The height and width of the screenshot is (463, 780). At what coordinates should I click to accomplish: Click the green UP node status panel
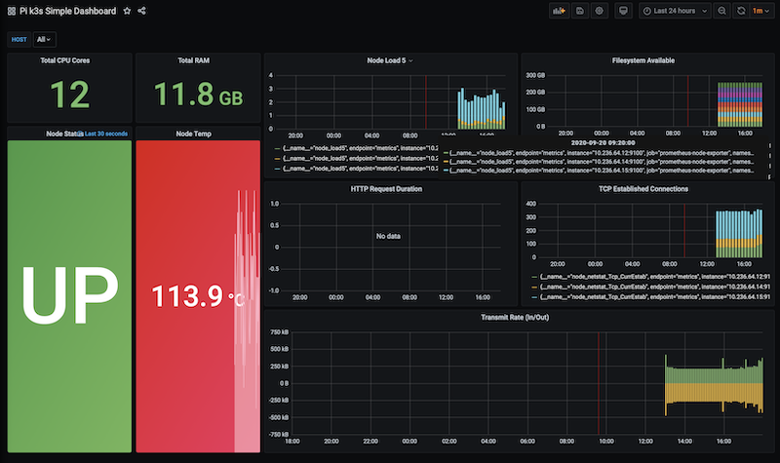tap(69, 296)
